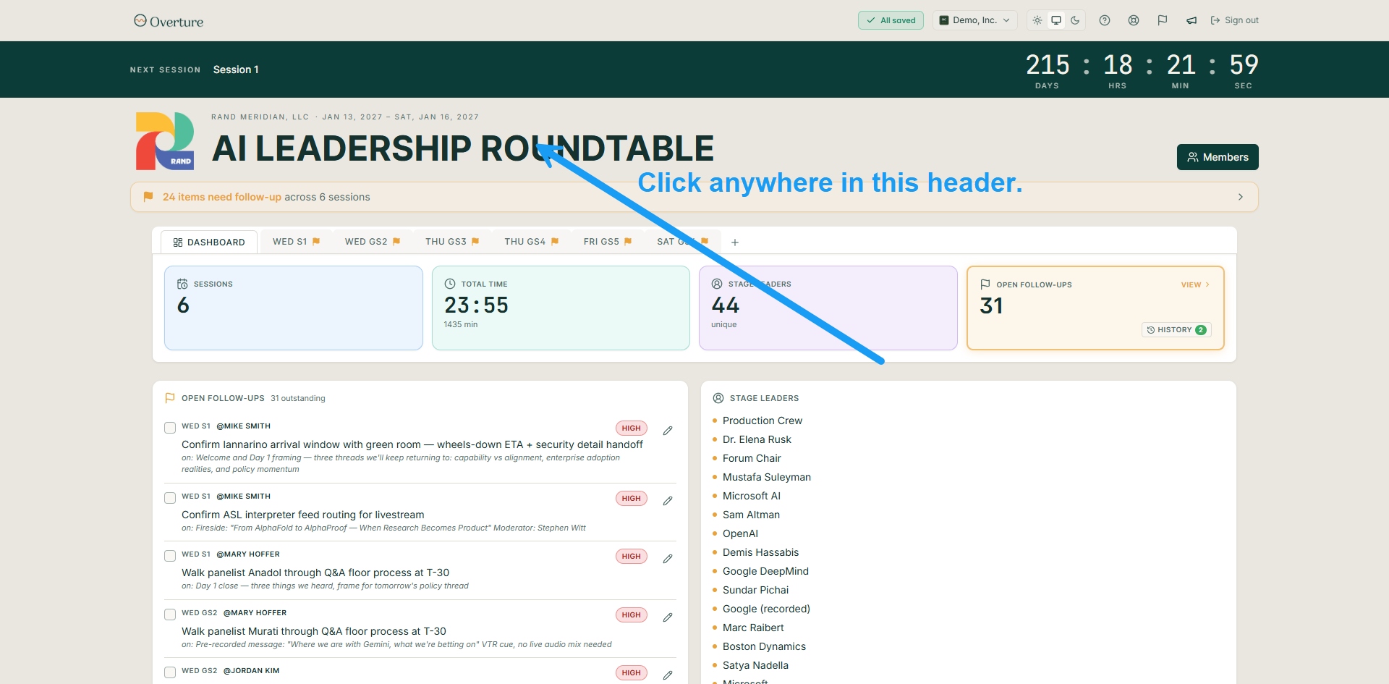Edit the Murati Q&A floor process follow-up
The image size is (1389, 684).
click(x=668, y=617)
